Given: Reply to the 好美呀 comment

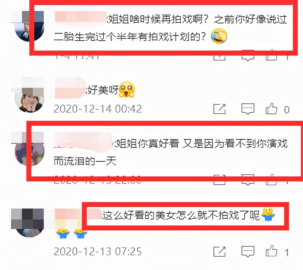Looking at the screenshot, I should (x=248, y=109).
